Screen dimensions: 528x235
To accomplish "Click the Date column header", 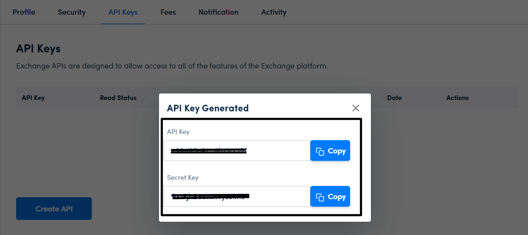I will coord(394,98).
